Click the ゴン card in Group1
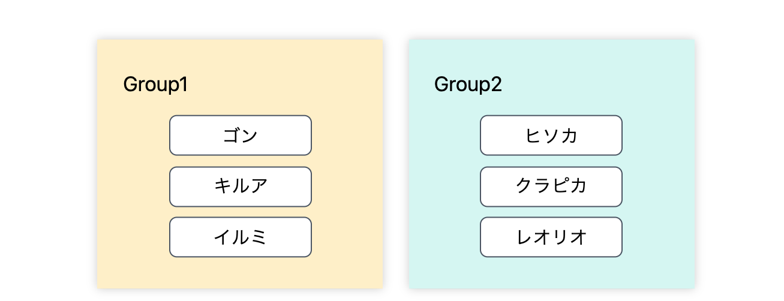This screenshot has width=784, height=301. point(240,136)
